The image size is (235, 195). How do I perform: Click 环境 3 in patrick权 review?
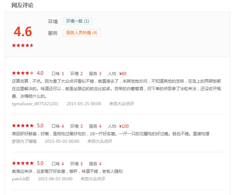tap(77, 164)
